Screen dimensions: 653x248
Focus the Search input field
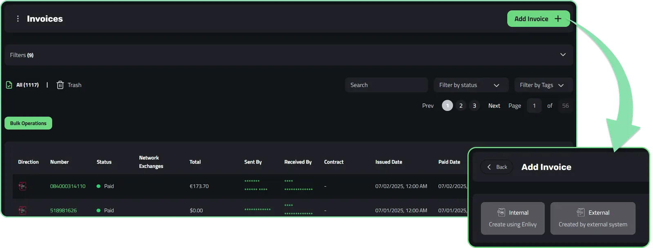pos(386,85)
